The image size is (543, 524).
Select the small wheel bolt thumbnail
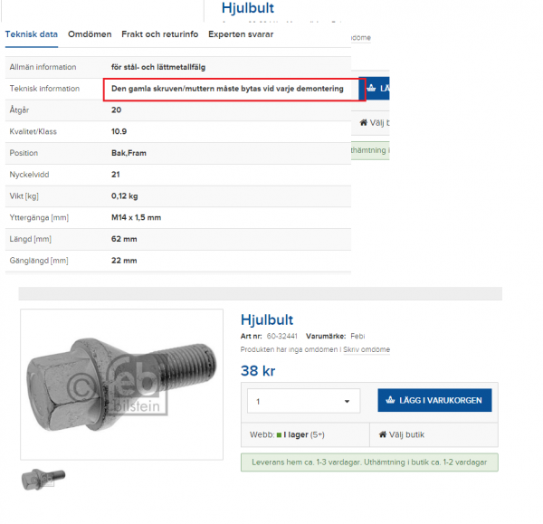click(43, 477)
